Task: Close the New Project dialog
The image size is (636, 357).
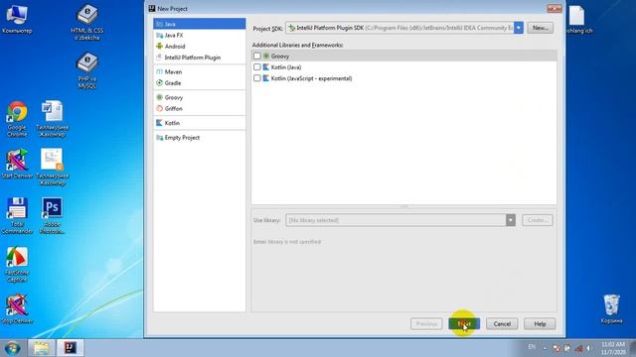Action: click(x=555, y=9)
